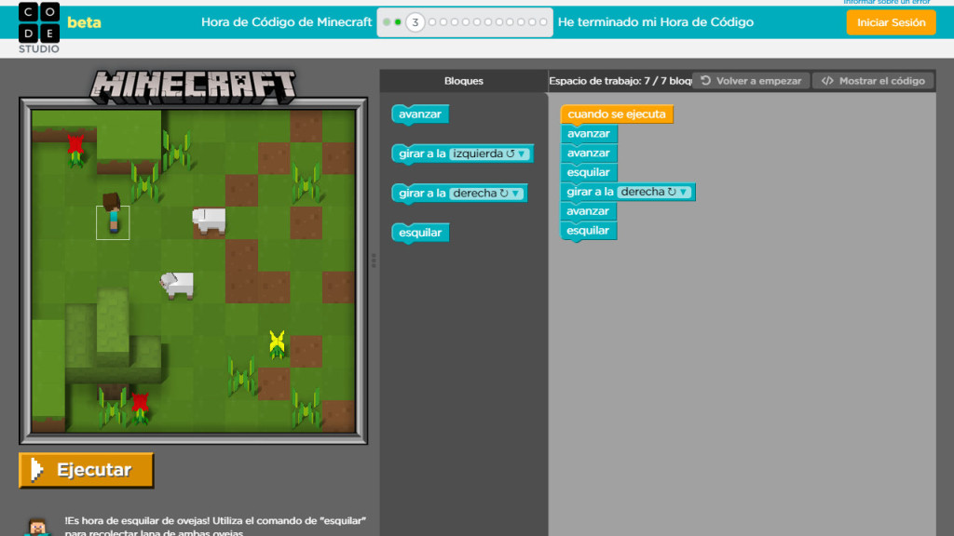Select the cuando se ejecuta block in workspace
Viewport: 954px width, 536px height.
coord(617,114)
